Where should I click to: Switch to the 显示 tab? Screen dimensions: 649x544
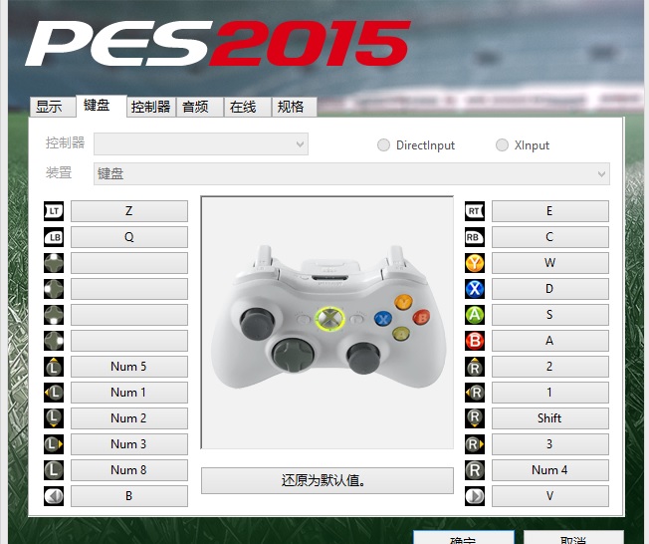(53, 107)
